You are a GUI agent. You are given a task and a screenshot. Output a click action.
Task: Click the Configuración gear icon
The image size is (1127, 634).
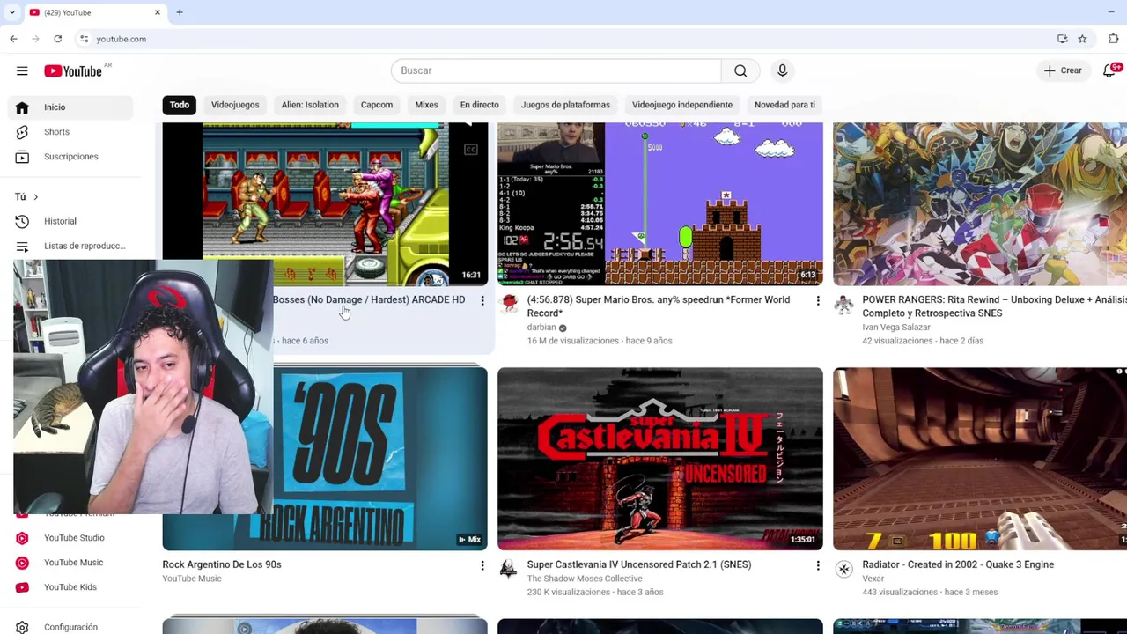coord(22,627)
